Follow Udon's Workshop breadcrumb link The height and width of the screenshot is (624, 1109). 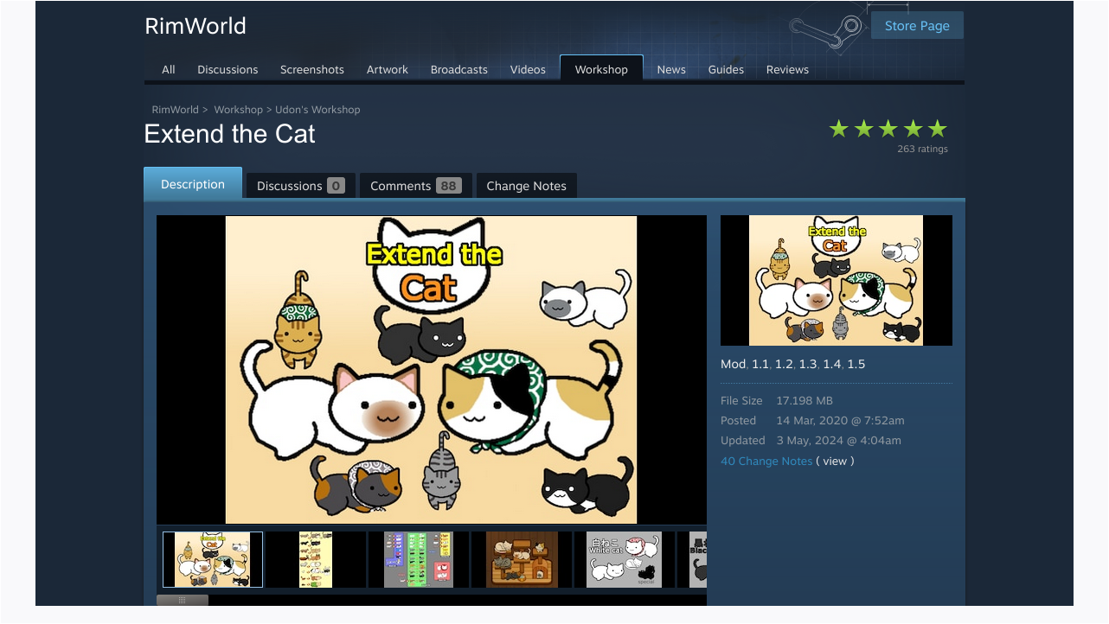317,110
